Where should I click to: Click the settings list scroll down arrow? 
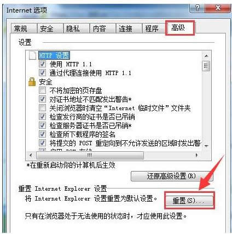click(206, 146)
